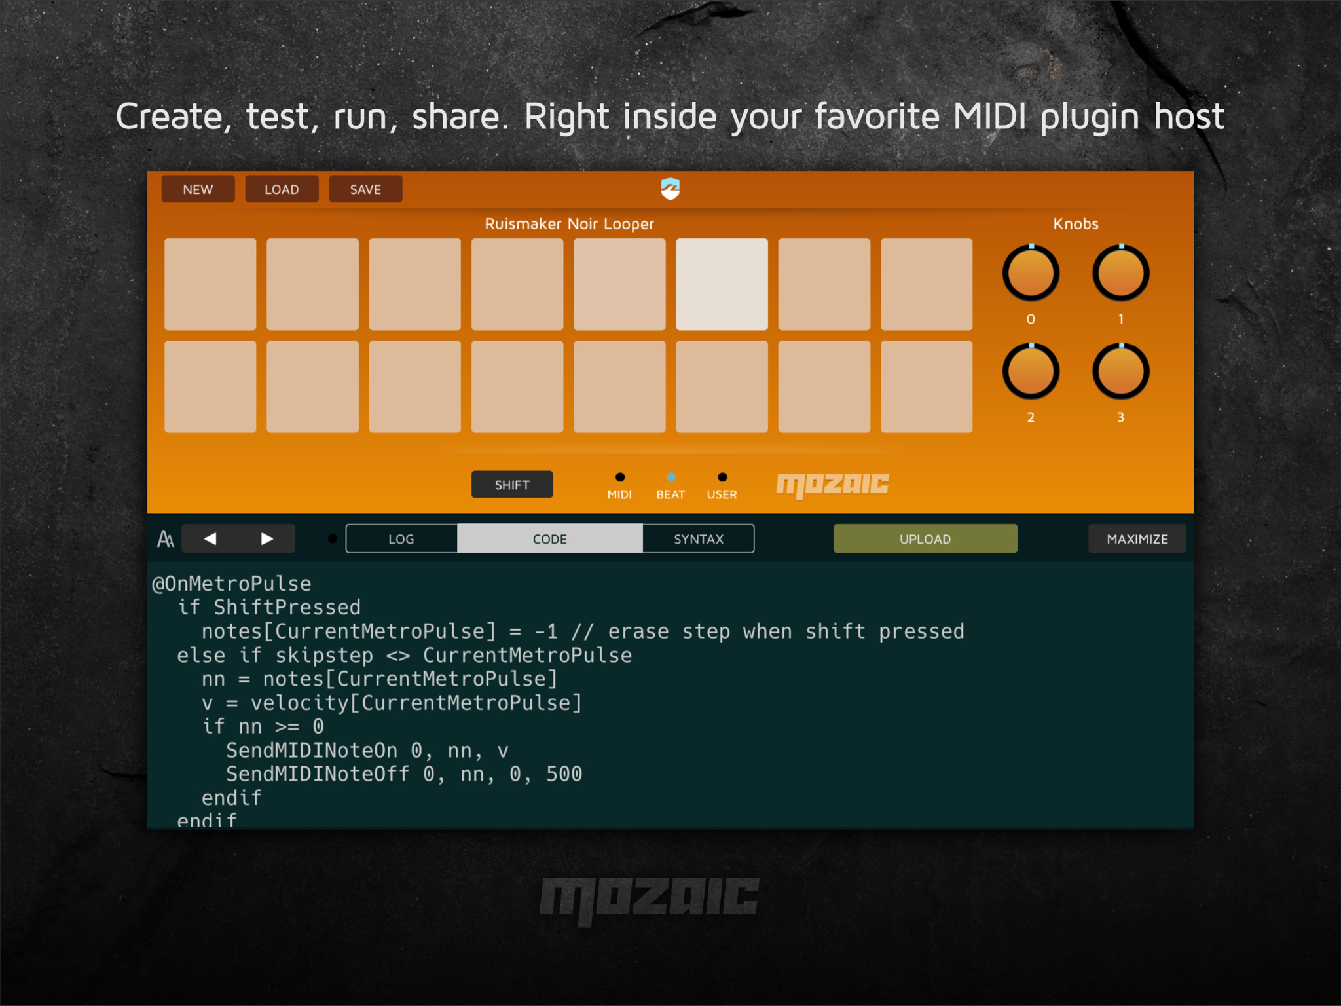
Task: Click the font size Aa icon
Action: point(164,538)
